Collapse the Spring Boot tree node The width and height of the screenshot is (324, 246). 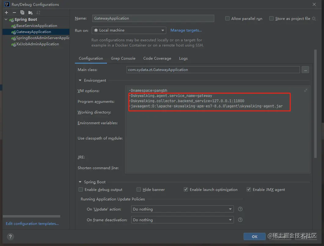pyautogui.click(x=6, y=20)
